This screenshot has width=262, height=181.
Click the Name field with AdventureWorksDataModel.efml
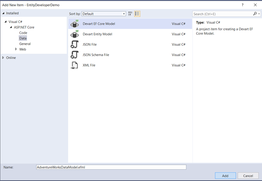111,167
